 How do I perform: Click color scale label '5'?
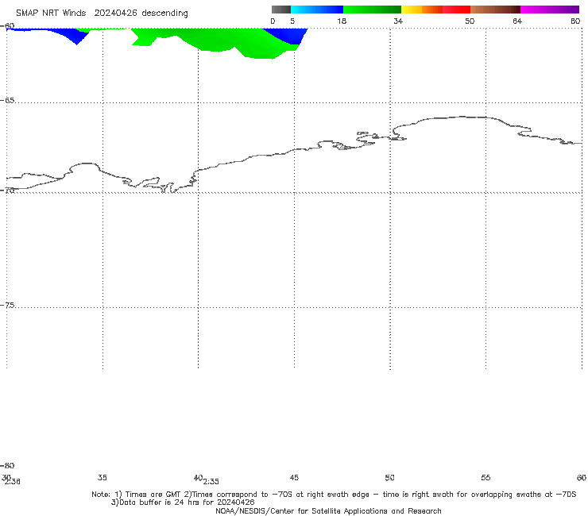[292, 21]
